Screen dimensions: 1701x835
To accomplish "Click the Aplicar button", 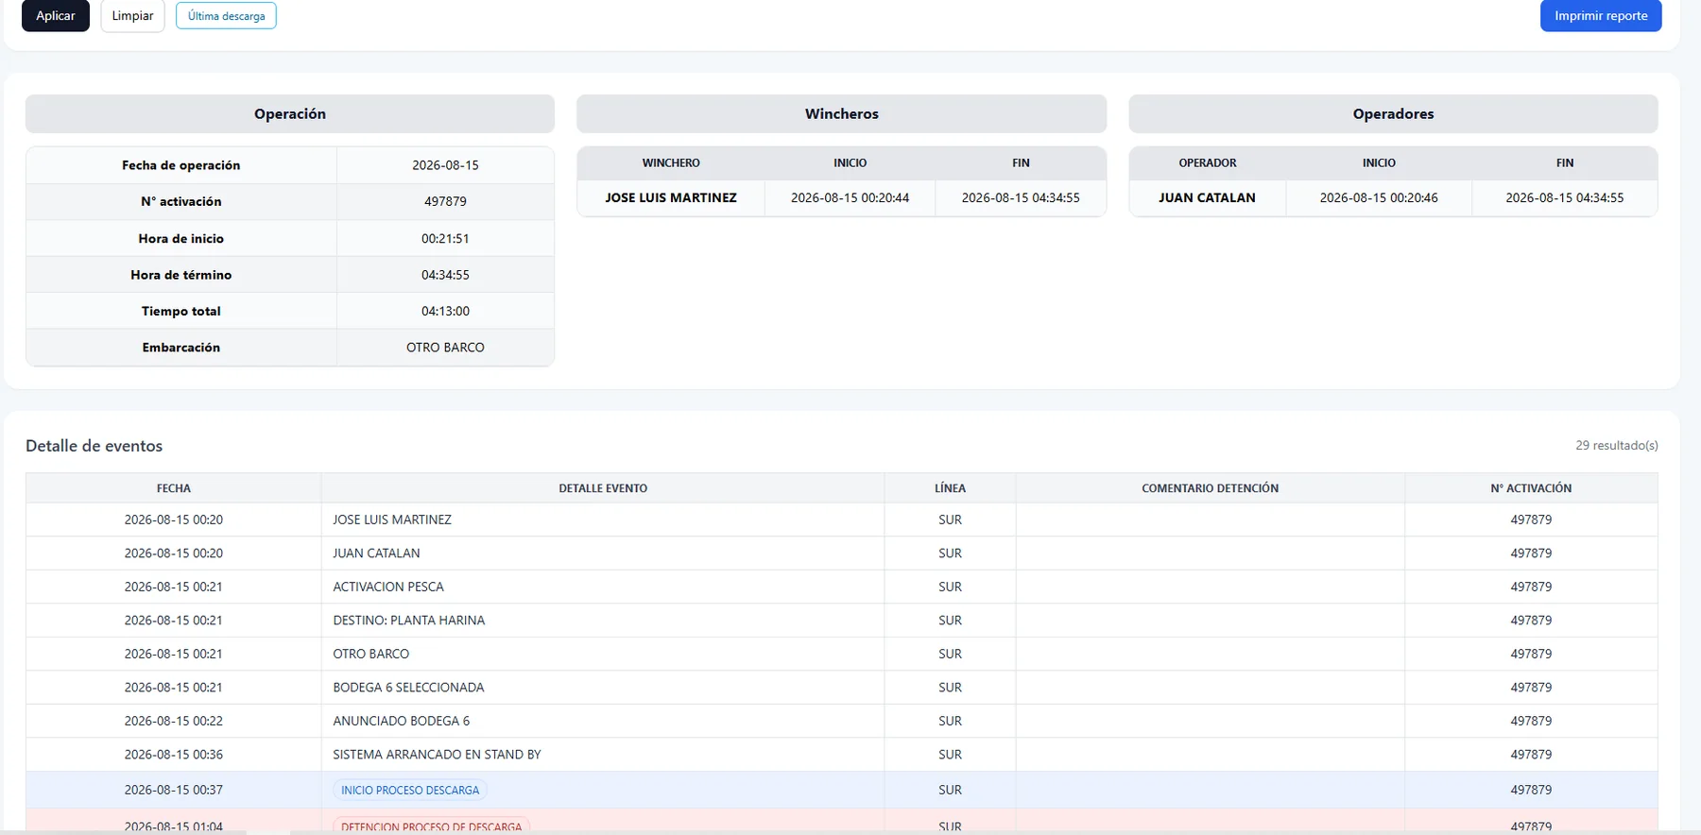I will click(56, 16).
